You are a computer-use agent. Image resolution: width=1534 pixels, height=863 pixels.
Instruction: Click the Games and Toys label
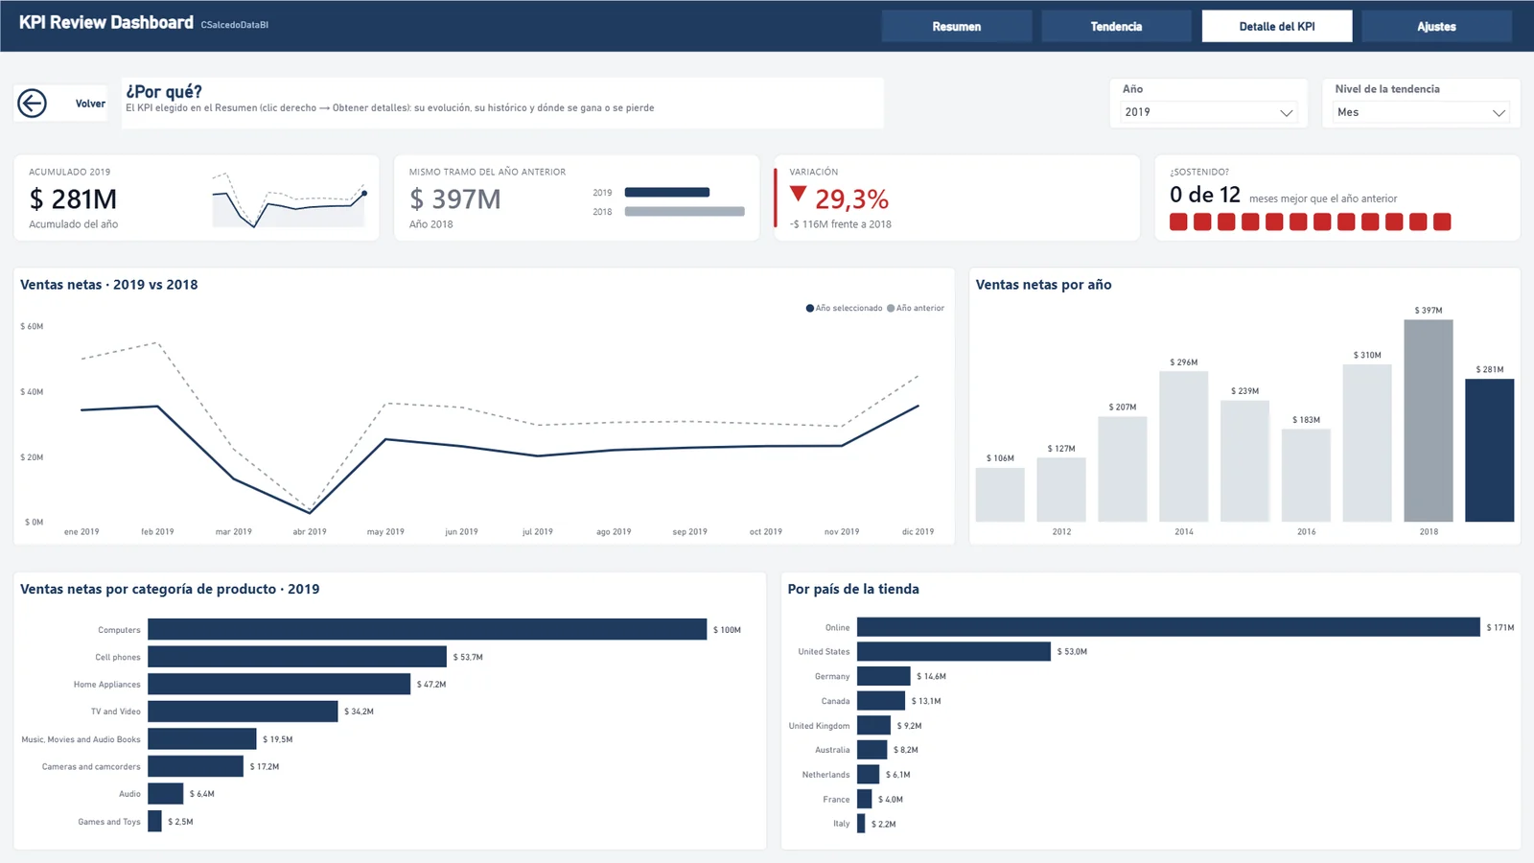click(x=109, y=822)
